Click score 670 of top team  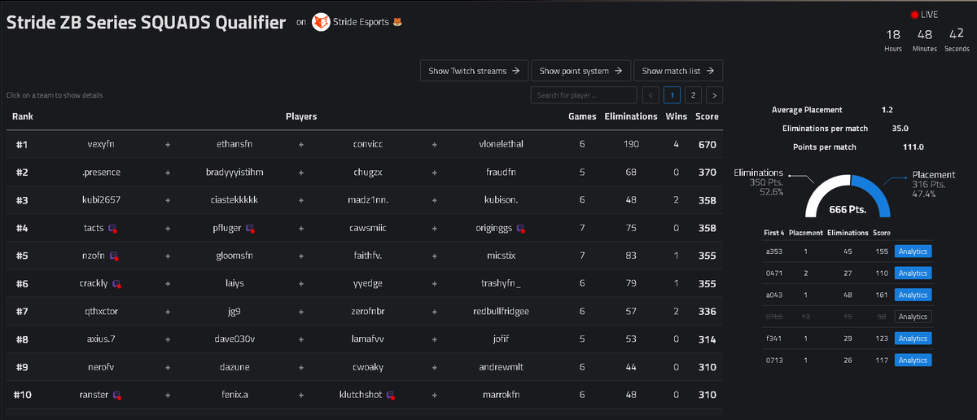tap(707, 144)
